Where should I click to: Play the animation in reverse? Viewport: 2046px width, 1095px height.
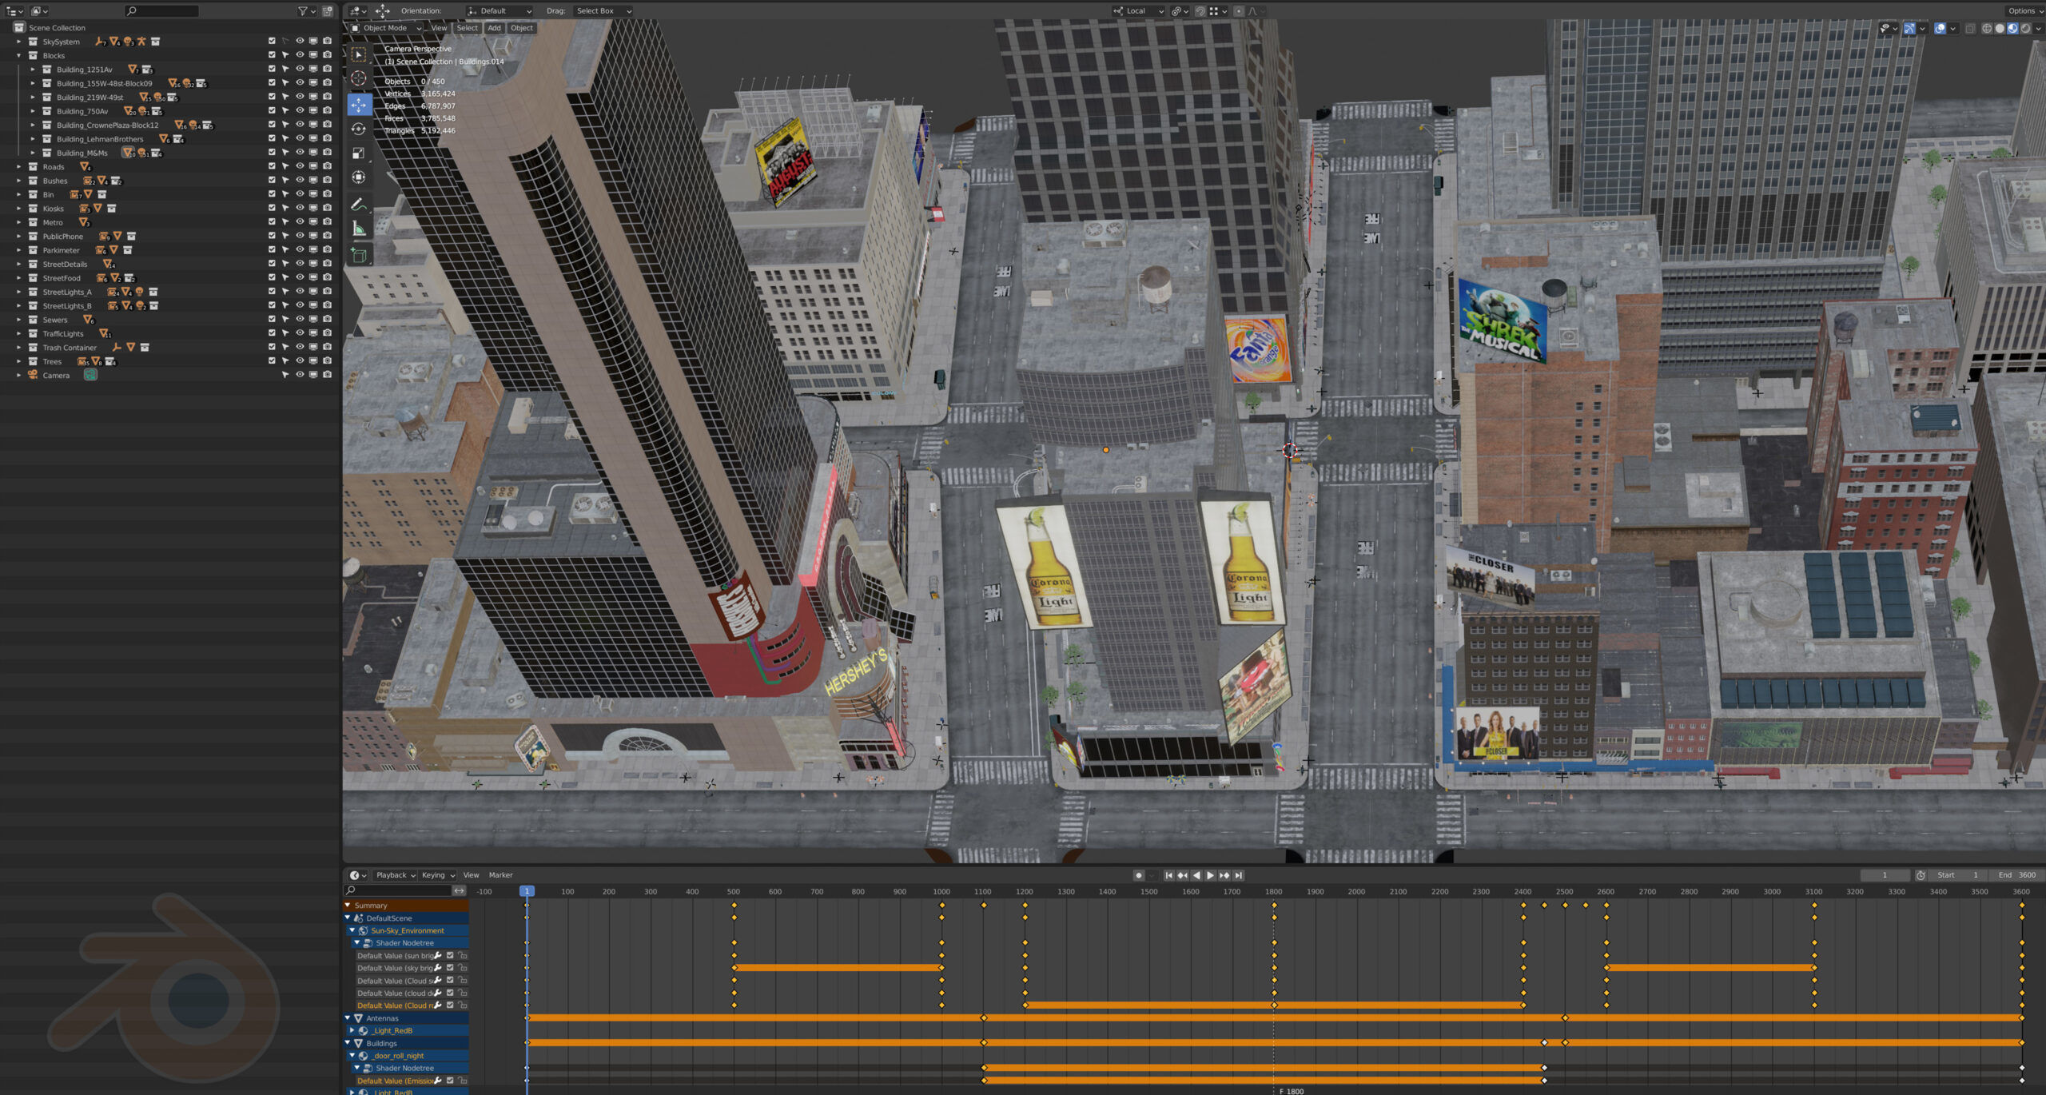click(x=1196, y=875)
